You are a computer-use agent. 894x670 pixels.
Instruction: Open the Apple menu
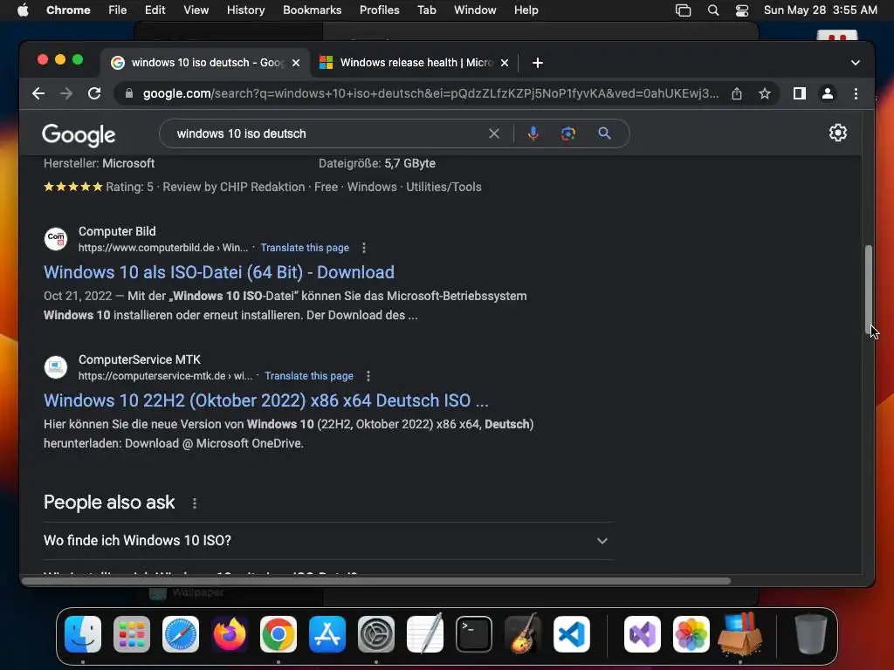[23, 10]
